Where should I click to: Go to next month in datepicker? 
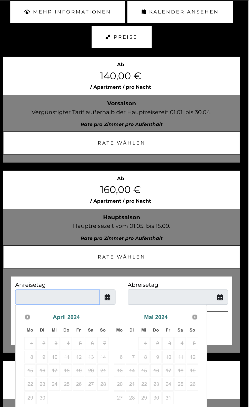pos(195,317)
